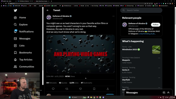The height and width of the screenshot is (99, 176).
Task: Expand the Messages drawer with double chevron
Action: click(x=168, y=93)
